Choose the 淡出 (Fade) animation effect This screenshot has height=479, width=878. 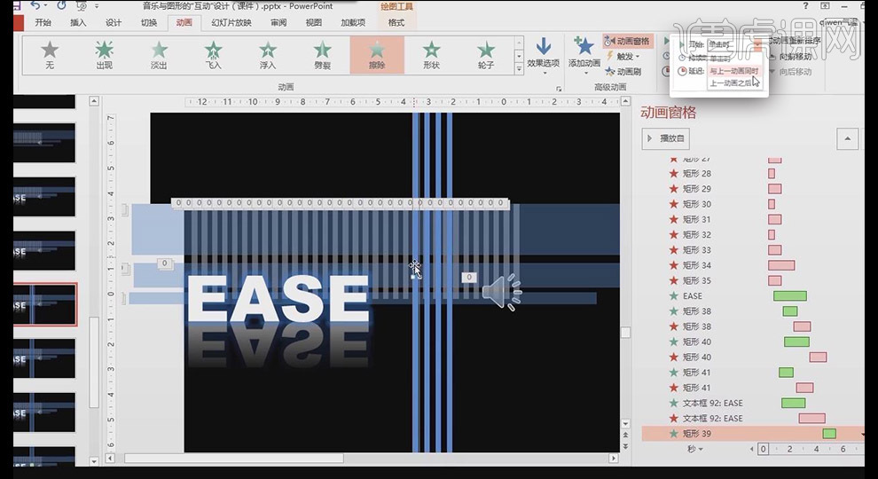coord(159,55)
